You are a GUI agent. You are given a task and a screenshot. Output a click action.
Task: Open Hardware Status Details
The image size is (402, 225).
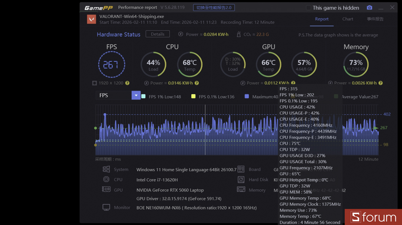pyautogui.click(x=157, y=34)
